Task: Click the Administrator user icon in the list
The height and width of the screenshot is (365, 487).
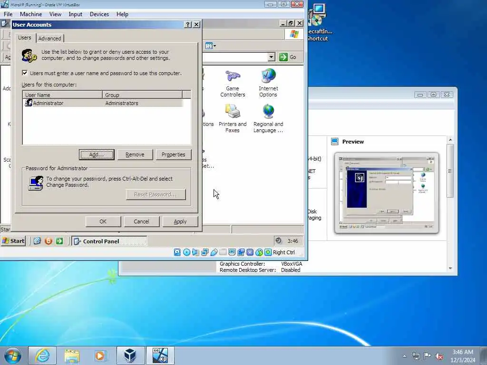Action: pos(29,103)
